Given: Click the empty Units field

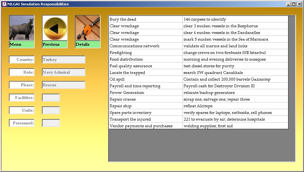Looking at the screenshot, I should coord(51,110).
